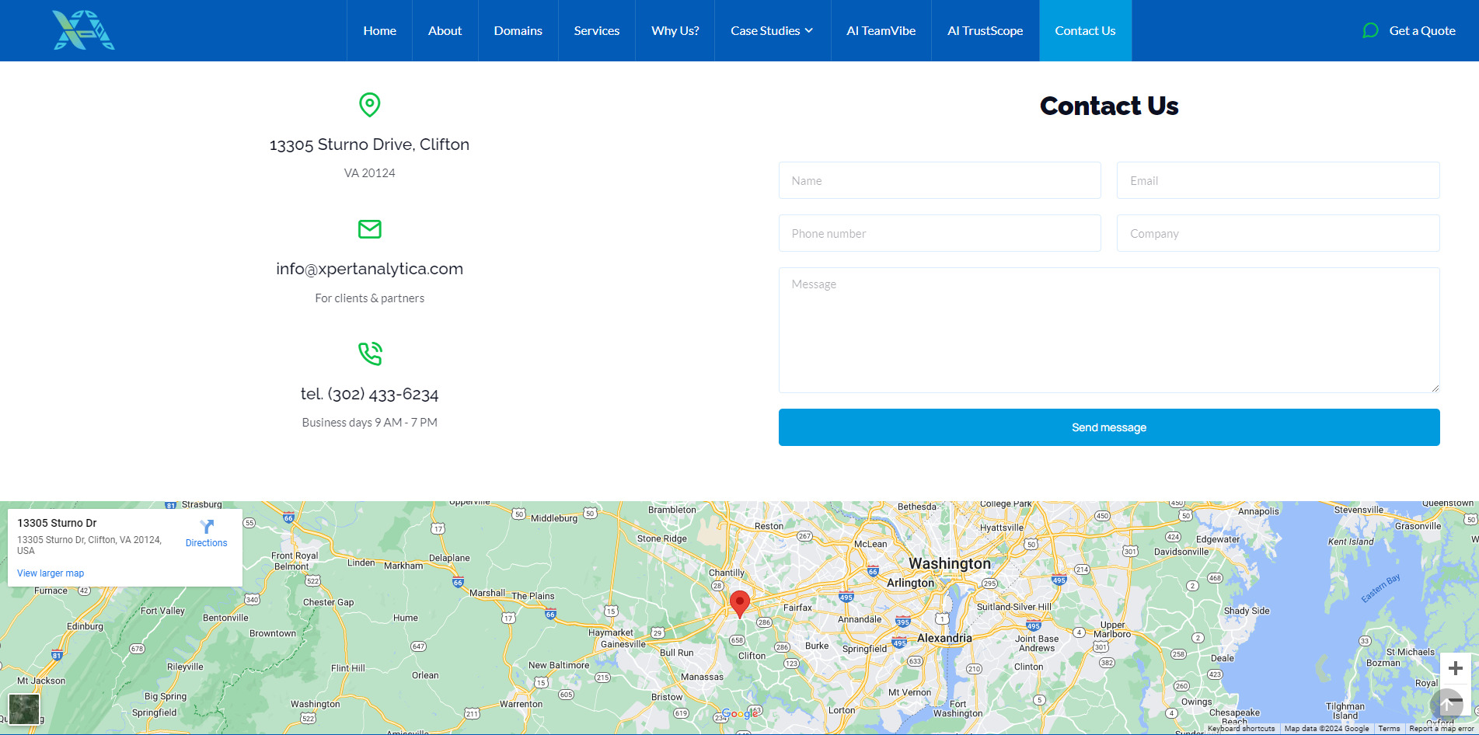Click the Xpert Analytica logo
Image resolution: width=1479 pixels, height=735 pixels.
[x=83, y=30]
